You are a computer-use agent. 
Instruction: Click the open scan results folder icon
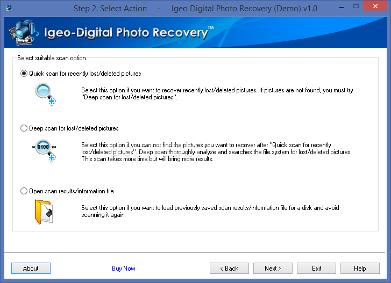tap(44, 212)
